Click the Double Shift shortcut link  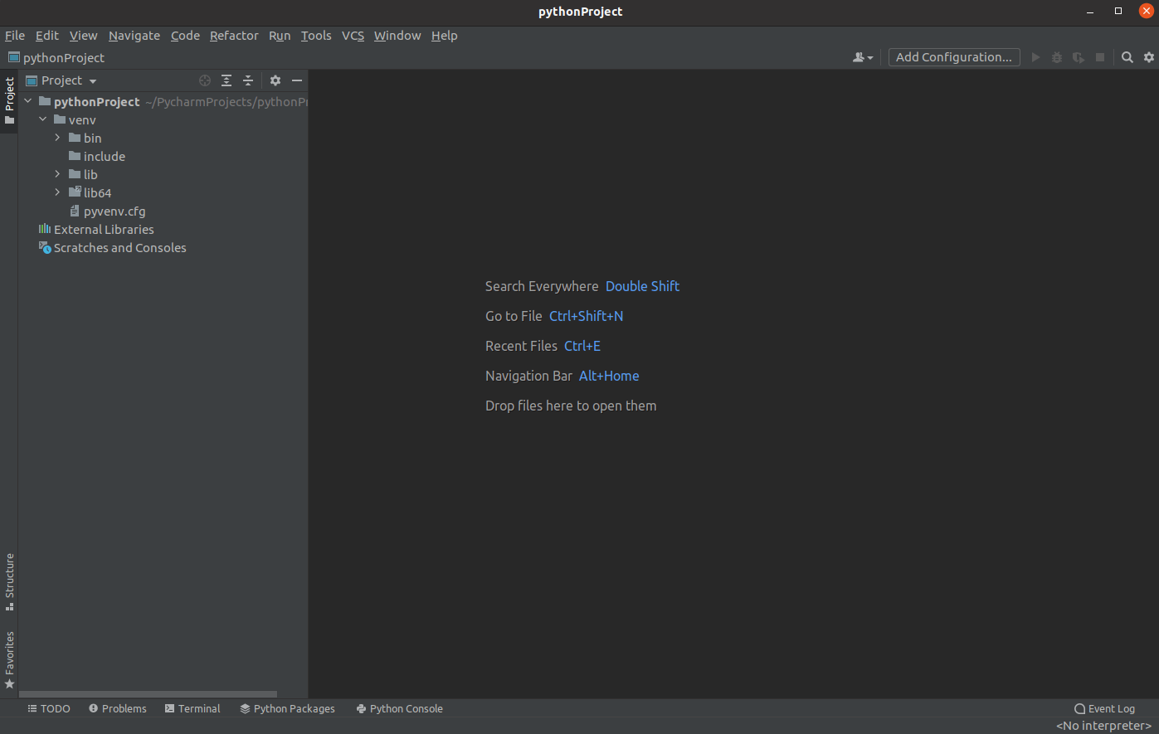pos(642,285)
